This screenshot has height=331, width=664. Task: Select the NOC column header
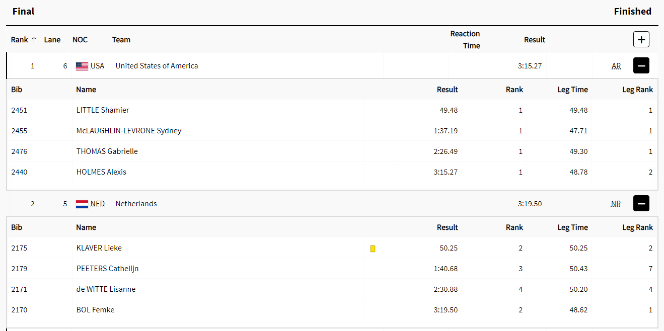point(80,40)
